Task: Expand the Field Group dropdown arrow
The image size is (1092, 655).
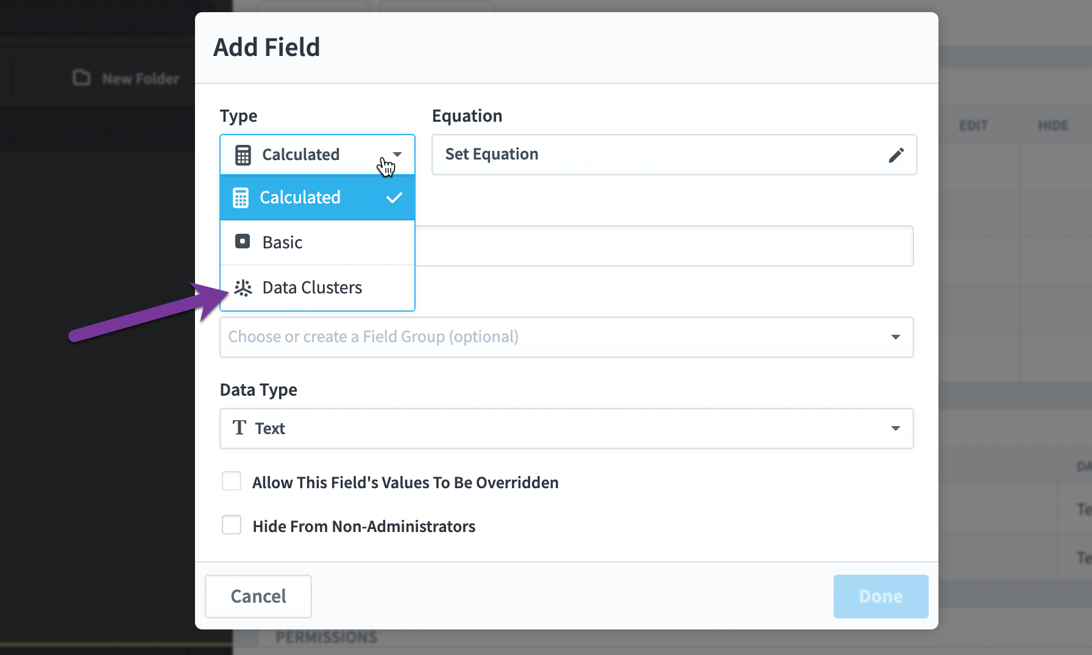Action: (895, 337)
